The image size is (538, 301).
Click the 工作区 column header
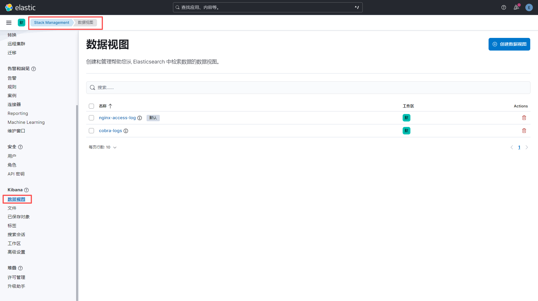(x=408, y=106)
